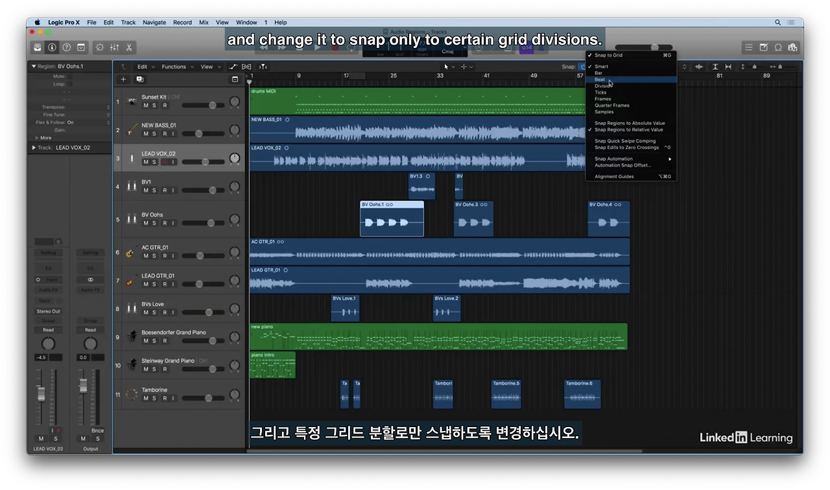The height and width of the screenshot is (490, 830).
Task: Select Beat in the Snap menu
Action: [x=632, y=80]
